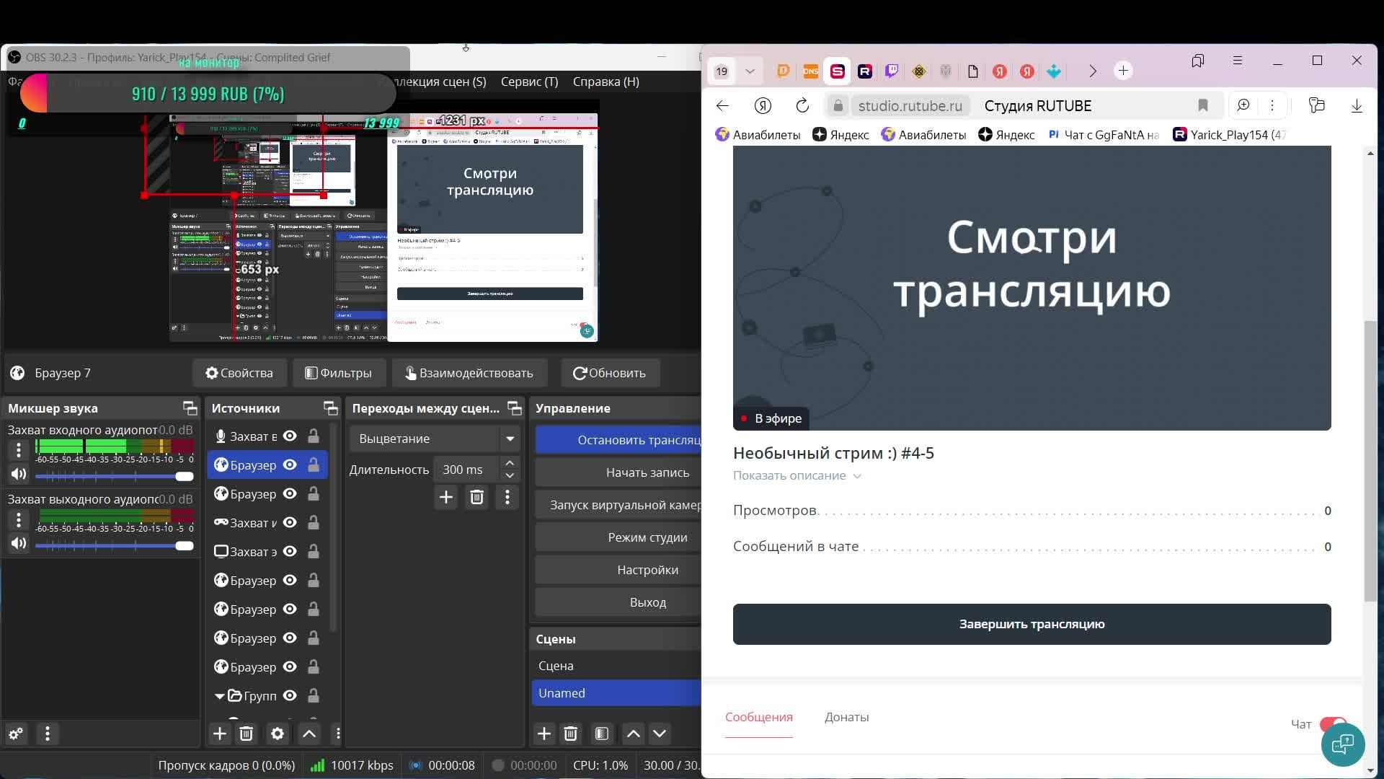Open the Сервис (T) menu
1384x779 pixels.
tap(529, 82)
